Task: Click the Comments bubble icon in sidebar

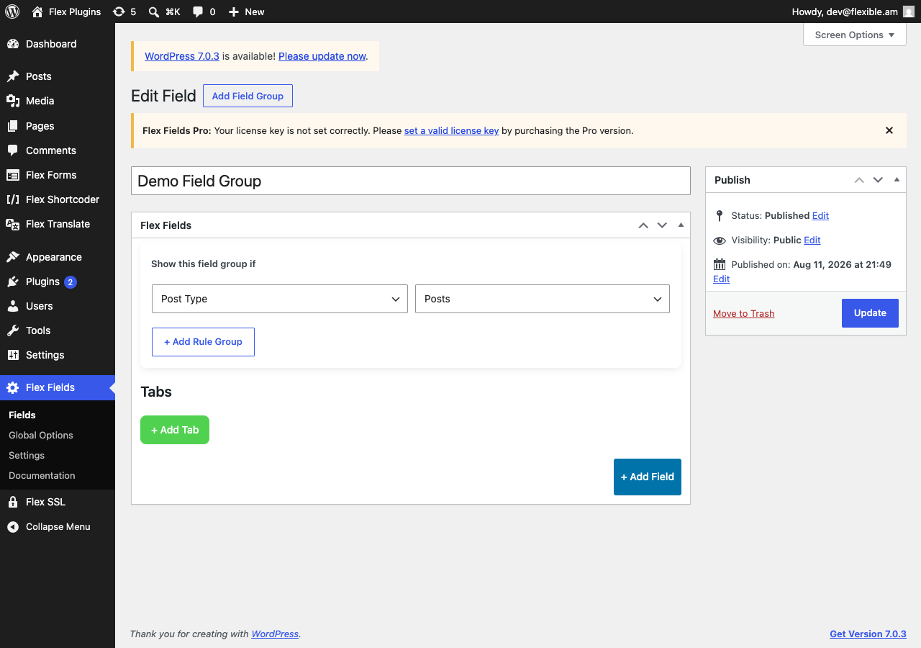Action: coord(13,150)
